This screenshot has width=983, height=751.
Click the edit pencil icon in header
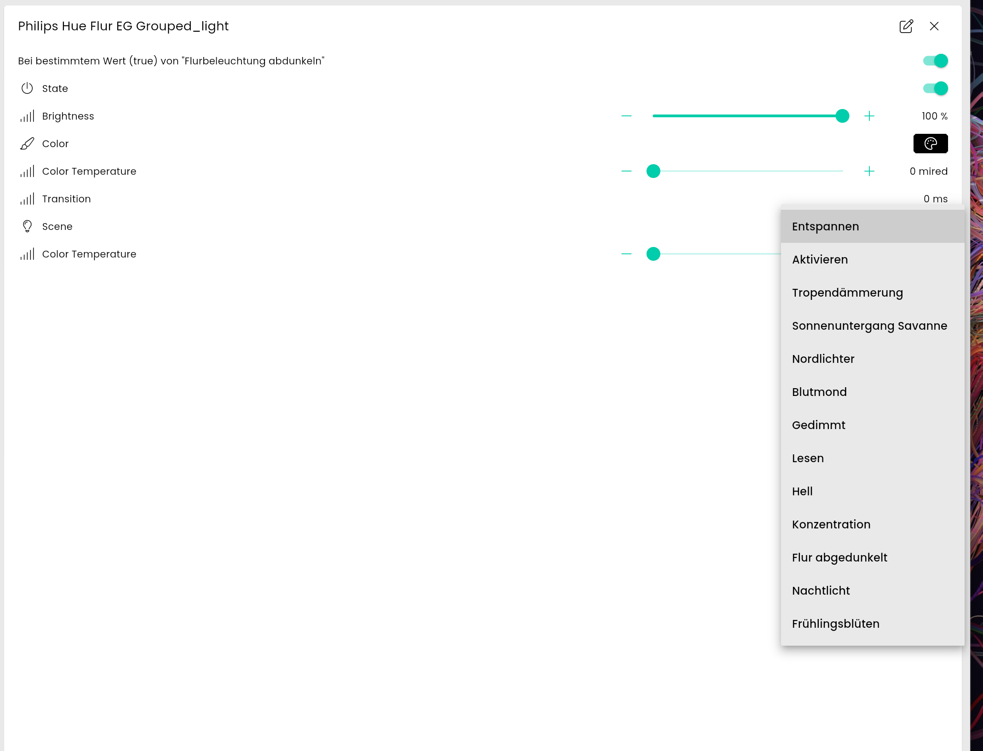click(x=906, y=26)
